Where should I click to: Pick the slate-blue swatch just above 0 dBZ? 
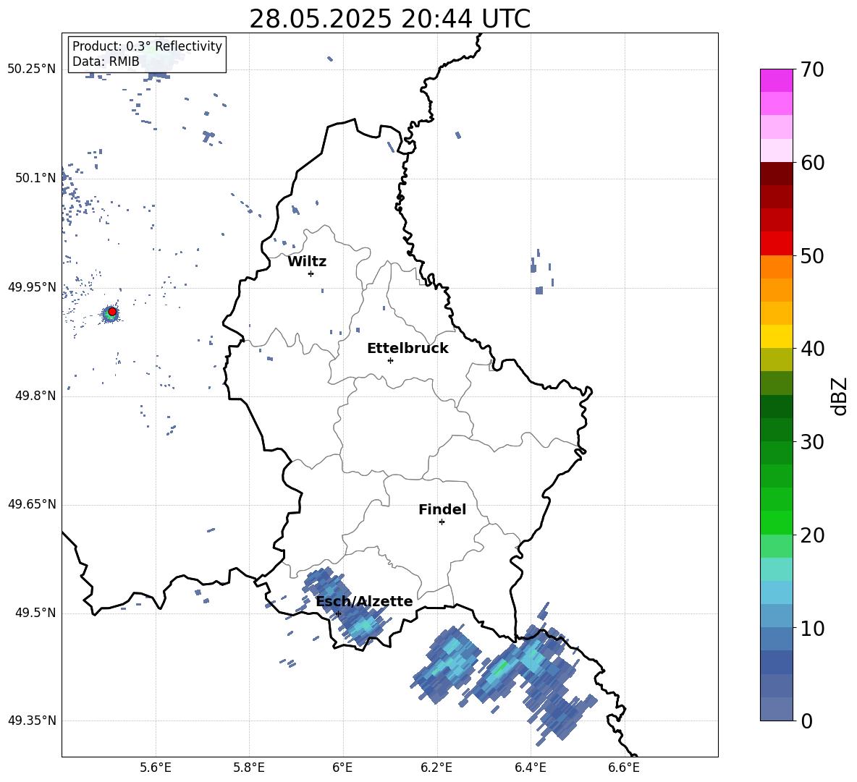[x=776, y=709]
